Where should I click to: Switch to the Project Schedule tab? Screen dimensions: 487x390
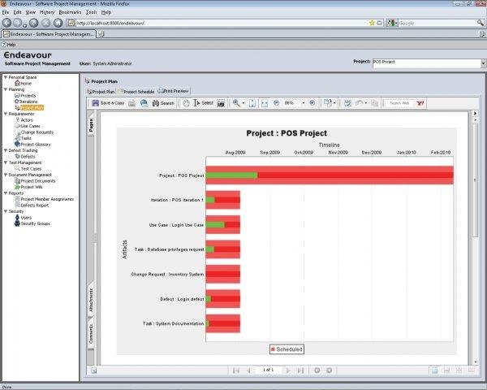[136, 92]
